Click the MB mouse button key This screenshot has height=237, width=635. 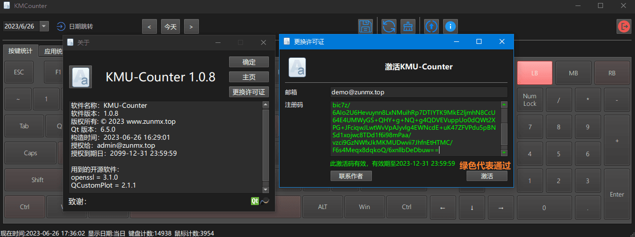pos(573,73)
